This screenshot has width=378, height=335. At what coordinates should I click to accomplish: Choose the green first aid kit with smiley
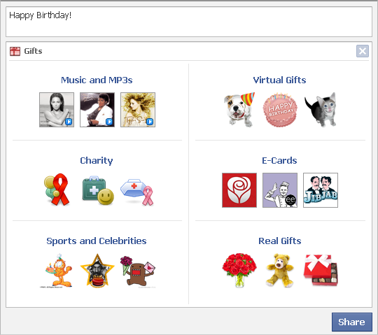(97, 190)
